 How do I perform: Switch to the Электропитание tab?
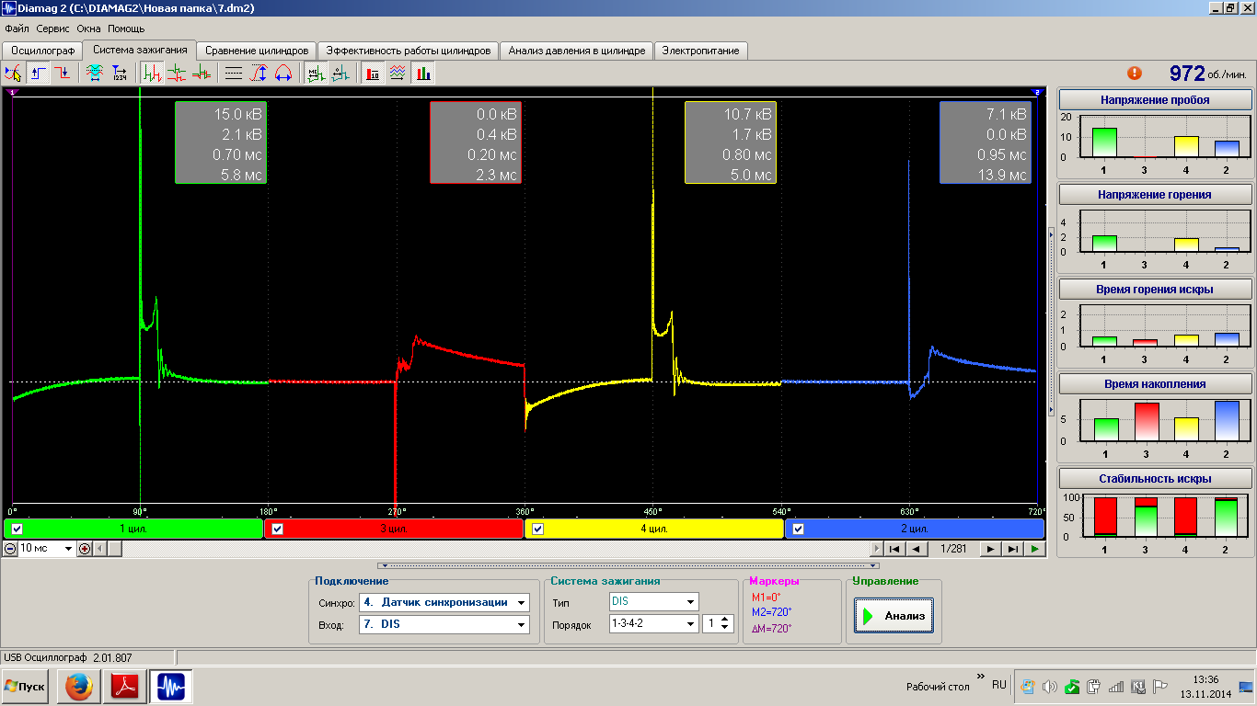[700, 51]
